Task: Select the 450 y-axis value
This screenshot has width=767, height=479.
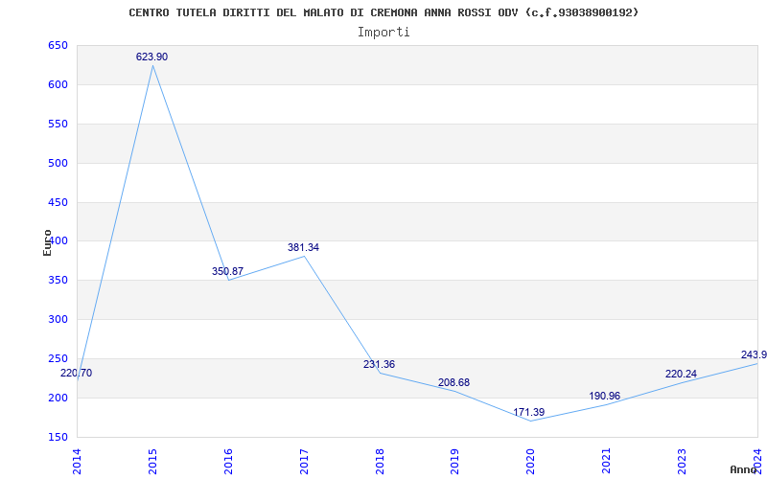Action: pyautogui.click(x=58, y=202)
